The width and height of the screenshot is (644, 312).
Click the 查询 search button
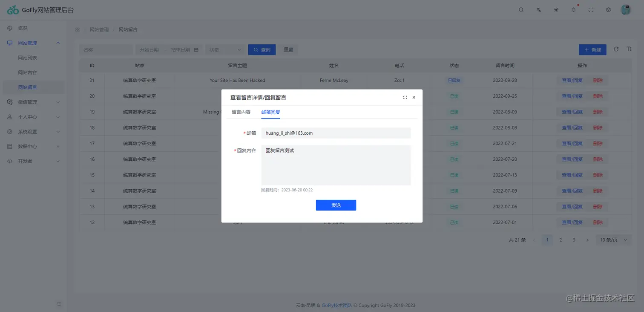(262, 50)
